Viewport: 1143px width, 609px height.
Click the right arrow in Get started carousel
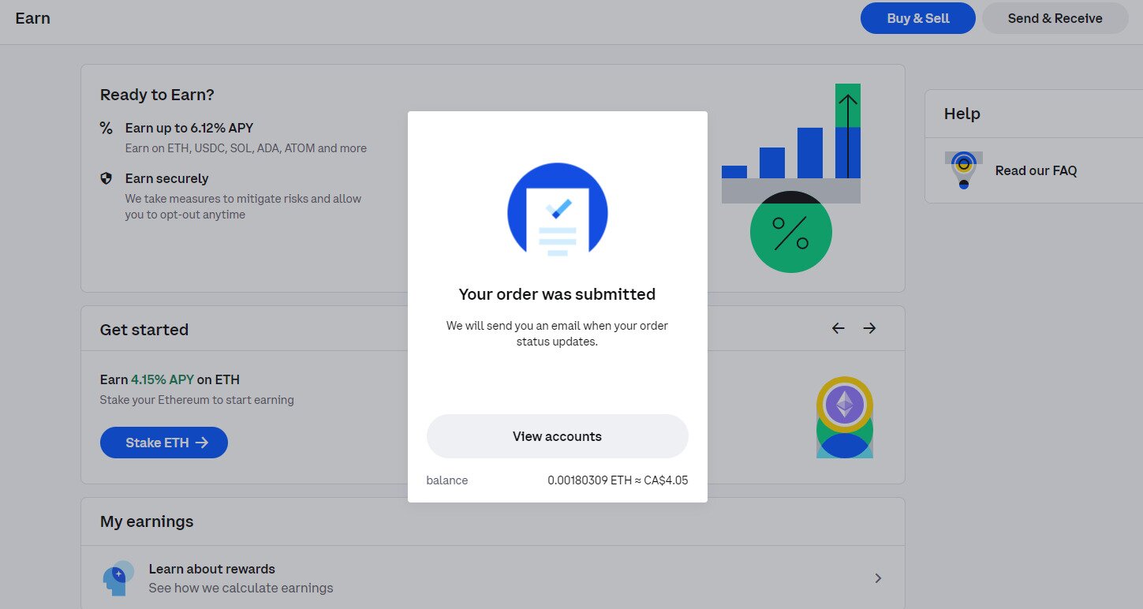(x=868, y=328)
